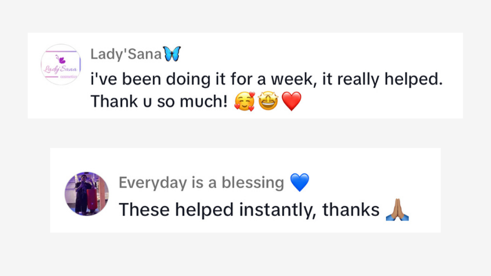Click the word 'blessing' in second username
491x276 pixels.
tap(253, 182)
